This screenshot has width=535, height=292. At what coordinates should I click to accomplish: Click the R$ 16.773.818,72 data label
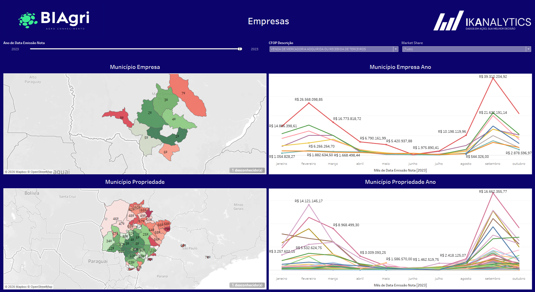point(347,119)
